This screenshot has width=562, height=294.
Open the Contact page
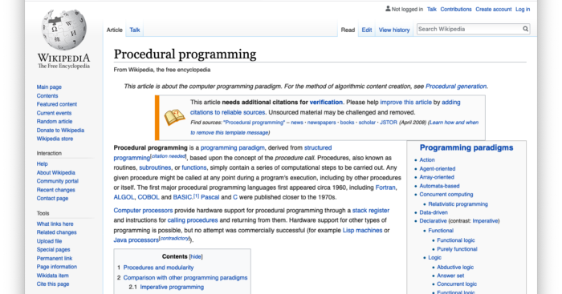(52, 199)
